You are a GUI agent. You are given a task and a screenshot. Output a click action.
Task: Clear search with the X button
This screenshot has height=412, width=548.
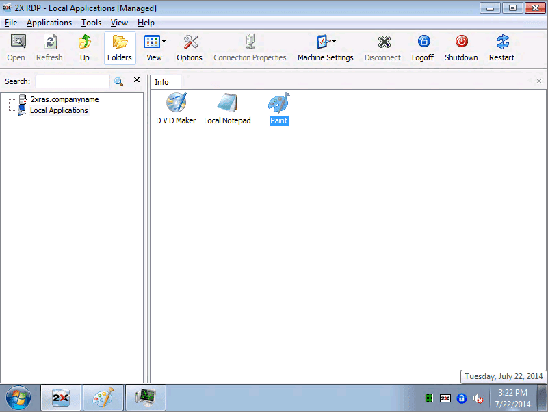137,80
